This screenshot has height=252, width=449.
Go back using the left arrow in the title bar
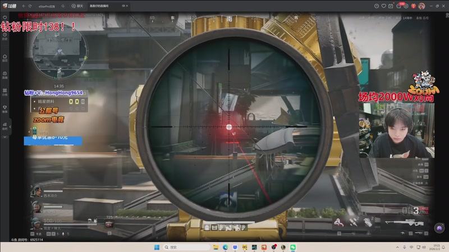[24, 6]
